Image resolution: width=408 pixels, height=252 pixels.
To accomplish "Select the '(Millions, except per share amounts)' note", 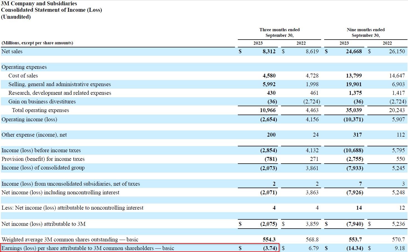I will click(37, 43).
